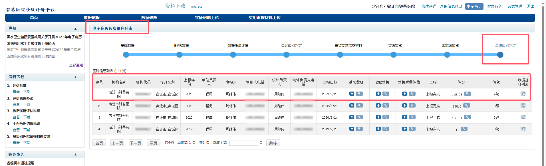View the 145.93 score details magnifier
The height and width of the screenshot is (166, 546).
[467, 94]
